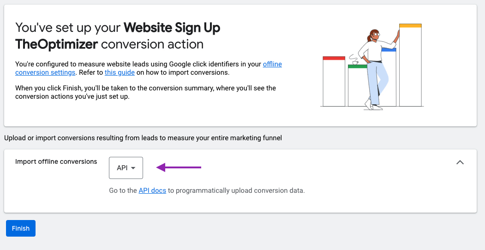This screenshot has height=250, width=485.
Task: Collapse the Import offline conversions section chevron
Action: 460,162
